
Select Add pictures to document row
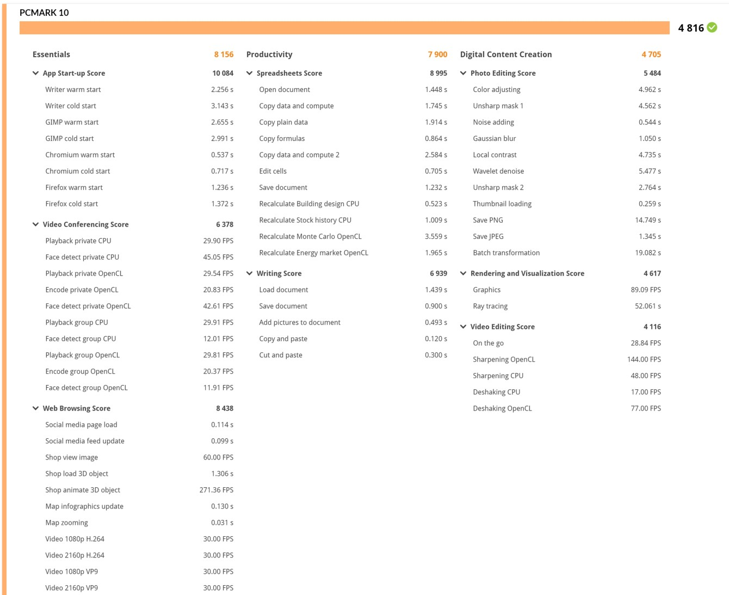coord(353,322)
